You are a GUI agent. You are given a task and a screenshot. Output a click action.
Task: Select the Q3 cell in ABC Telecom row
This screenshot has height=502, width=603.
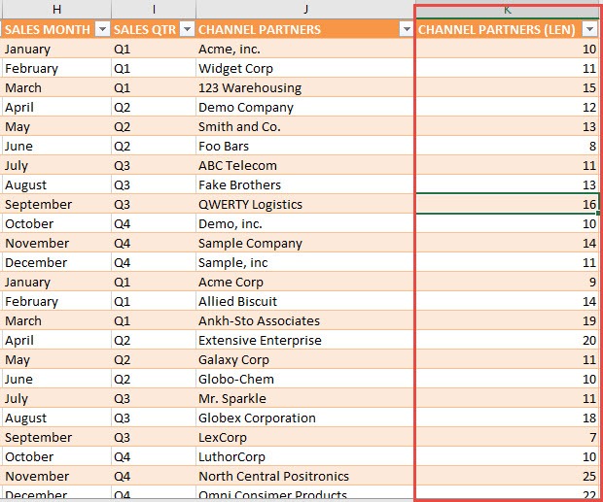154,165
